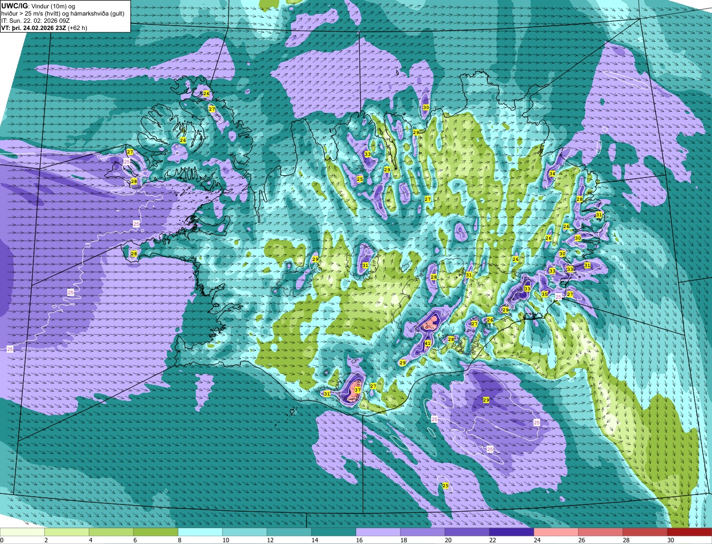
Task: Select tick label 20 on the color scale
Action: point(448,540)
